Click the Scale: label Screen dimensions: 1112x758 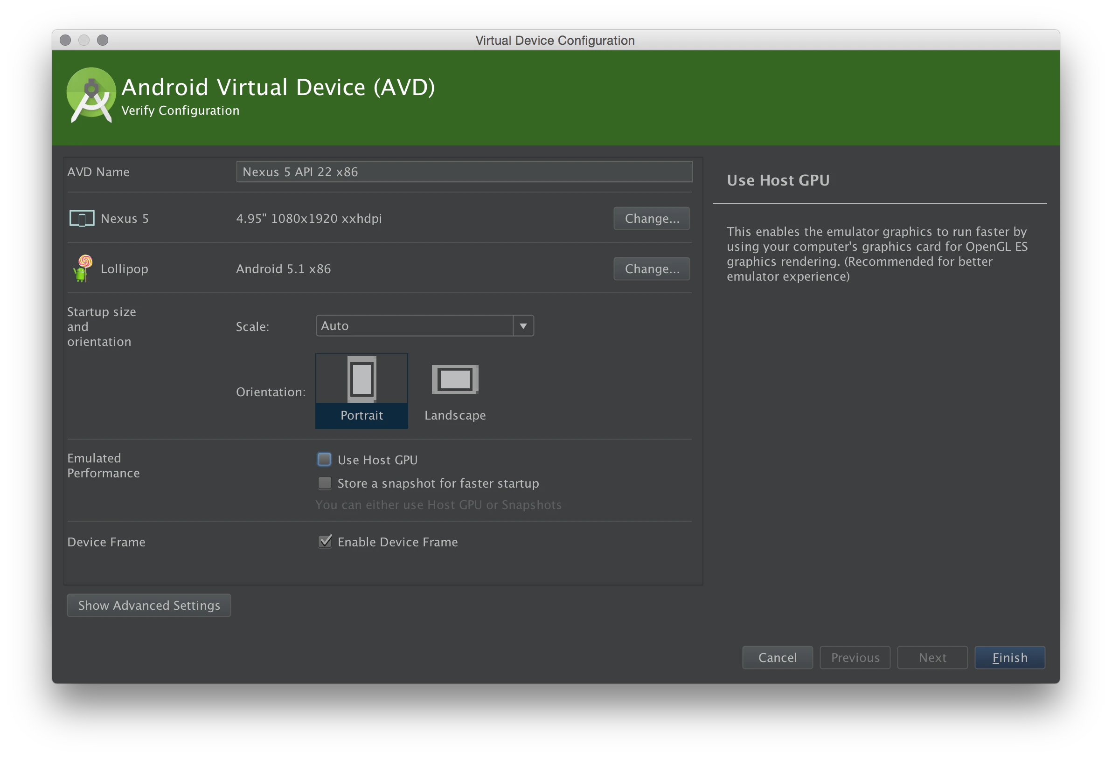pos(252,327)
